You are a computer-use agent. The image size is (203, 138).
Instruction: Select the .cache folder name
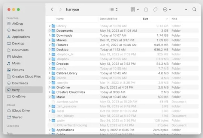pyautogui.click(x=61, y=78)
